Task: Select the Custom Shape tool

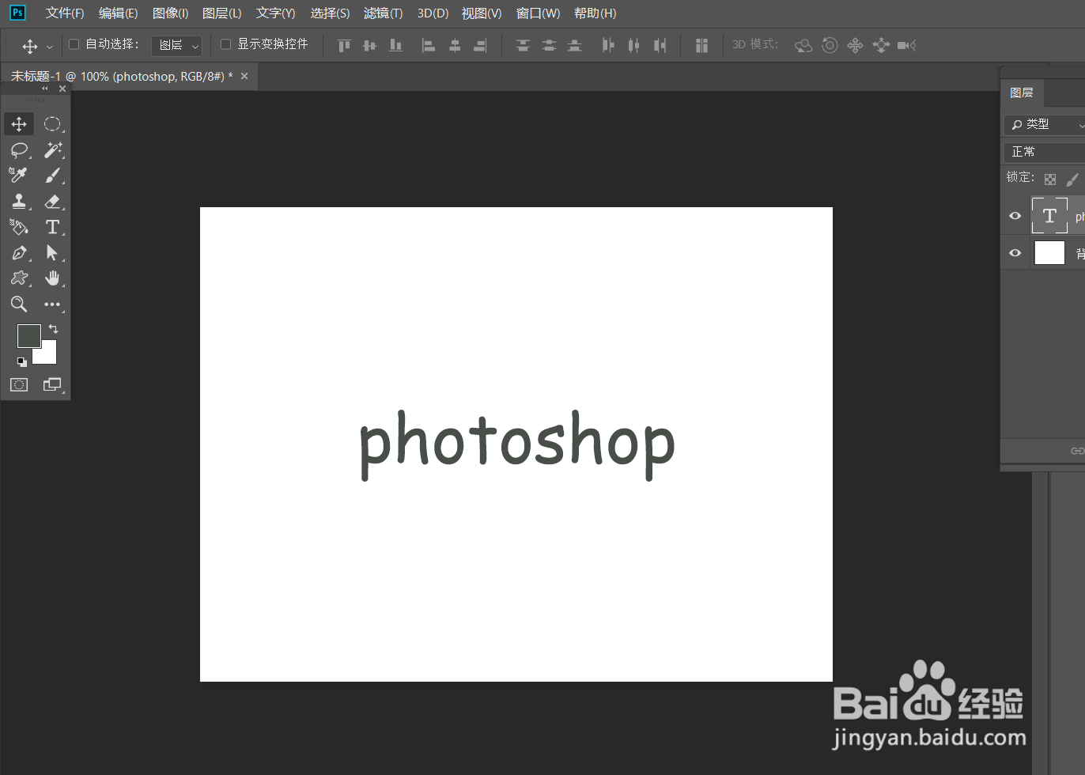Action: (x=19, y=278)
